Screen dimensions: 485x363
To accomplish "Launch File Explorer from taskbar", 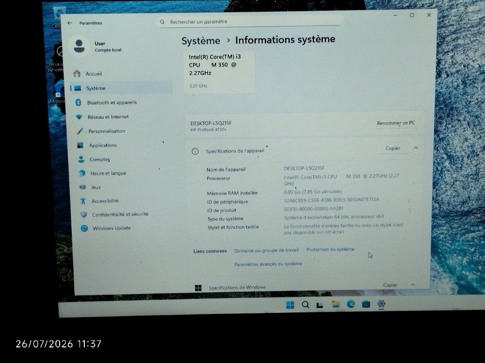I will pos(336,304).
